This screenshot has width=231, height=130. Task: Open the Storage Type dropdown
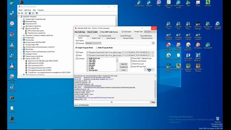pos(150,32)
